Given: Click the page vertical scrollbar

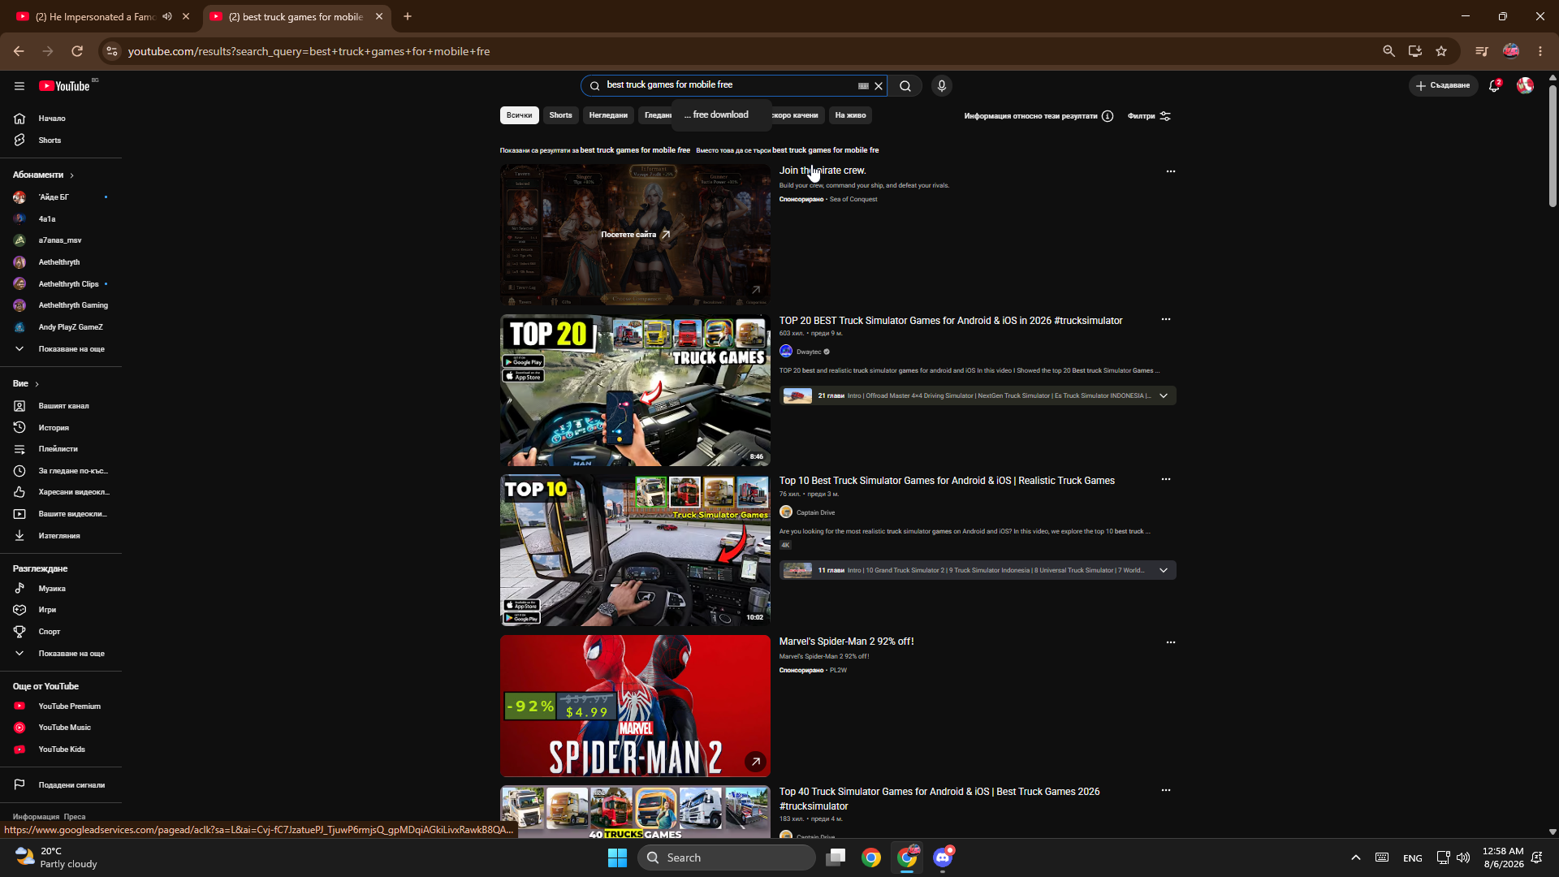Looking at the screenshot, I should pyautogui.click(x=1553, y=146).
